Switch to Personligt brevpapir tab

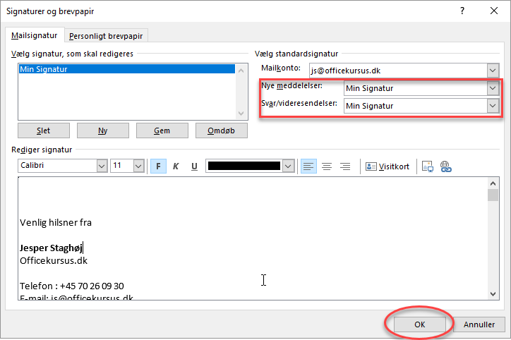click(108, 36)
